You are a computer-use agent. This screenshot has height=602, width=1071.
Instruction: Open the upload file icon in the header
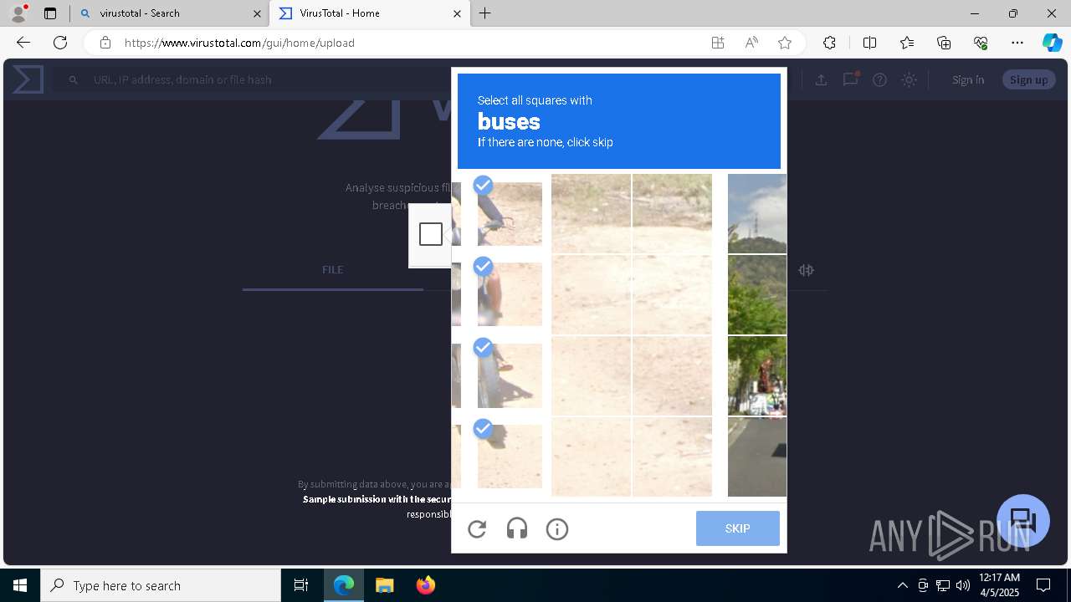tap(821, 79)
